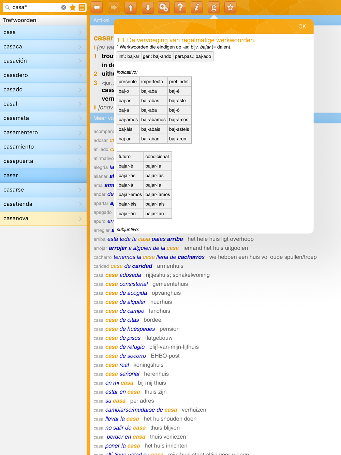Click 'casa de caridad' example
The width and height of the screenshot is (341, 455).
pyautogui.click(x=131, y=266)
